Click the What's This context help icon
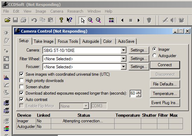Screen dimensions: 192x136 pos(69,20)
